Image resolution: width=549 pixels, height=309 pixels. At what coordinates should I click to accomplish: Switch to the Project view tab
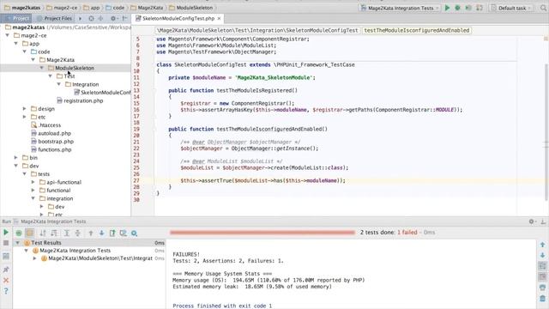pos(16,18)
